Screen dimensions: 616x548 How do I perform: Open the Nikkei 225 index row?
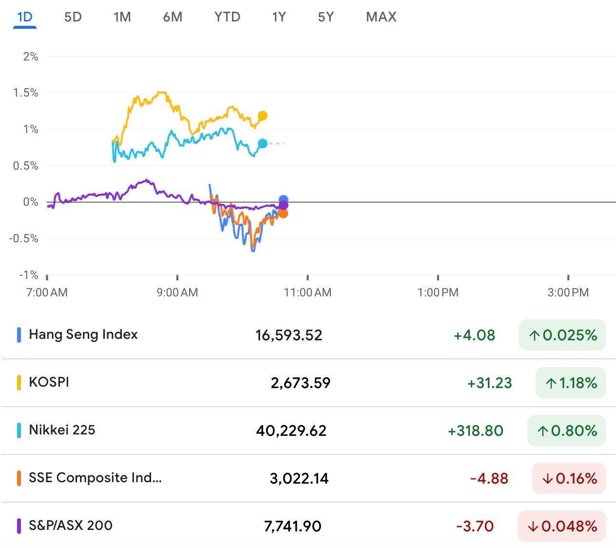[x=308, y=431]
